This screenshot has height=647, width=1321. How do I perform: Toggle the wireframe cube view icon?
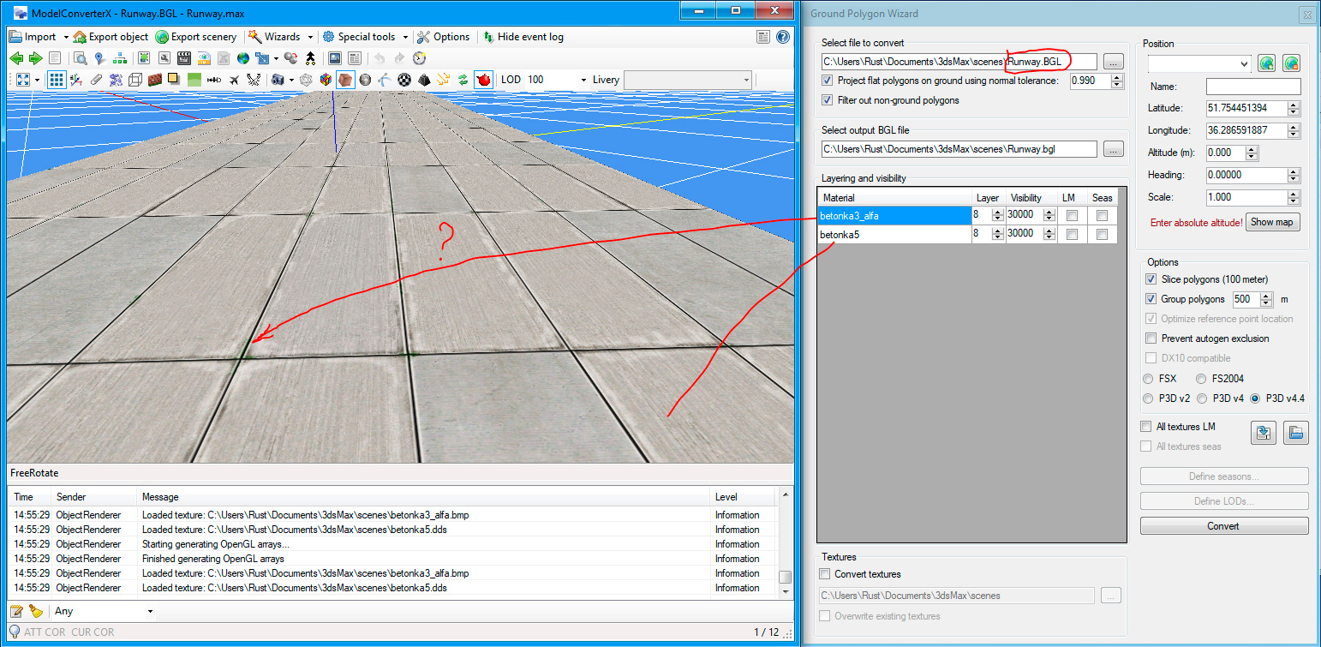(x=135, y=80)
